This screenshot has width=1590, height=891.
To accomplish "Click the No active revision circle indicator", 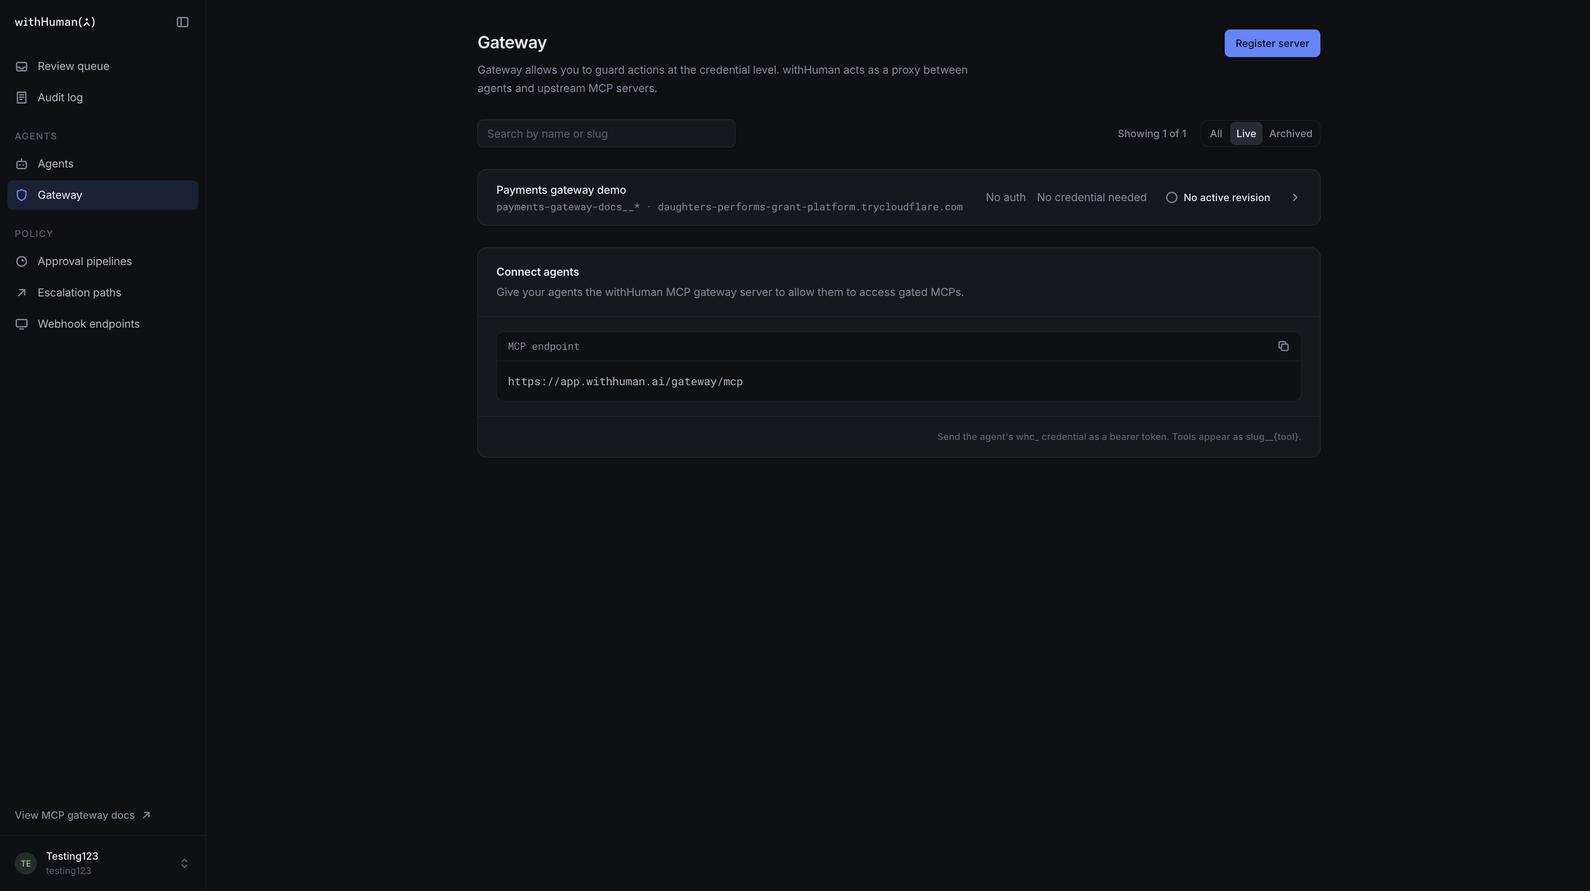I will (1171, 197).
